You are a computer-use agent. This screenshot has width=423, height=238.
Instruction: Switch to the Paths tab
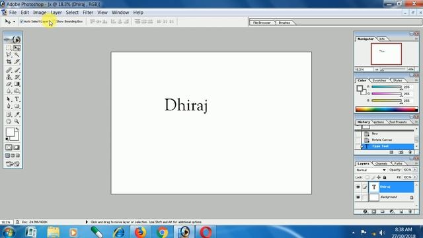coord(398,163)
